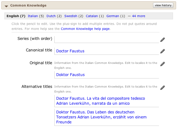Image resolution: width=178 pixels, height=129 pixels.
Task: Open pencil editor for Alternative titles
Action: (163, 88)
